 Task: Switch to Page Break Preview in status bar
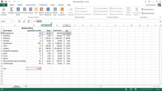(x=136, y=89)
